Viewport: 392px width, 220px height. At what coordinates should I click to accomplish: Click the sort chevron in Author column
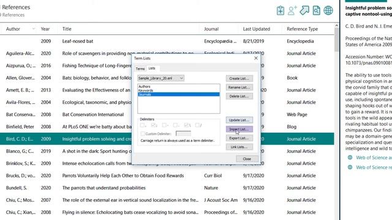point(34,29)
